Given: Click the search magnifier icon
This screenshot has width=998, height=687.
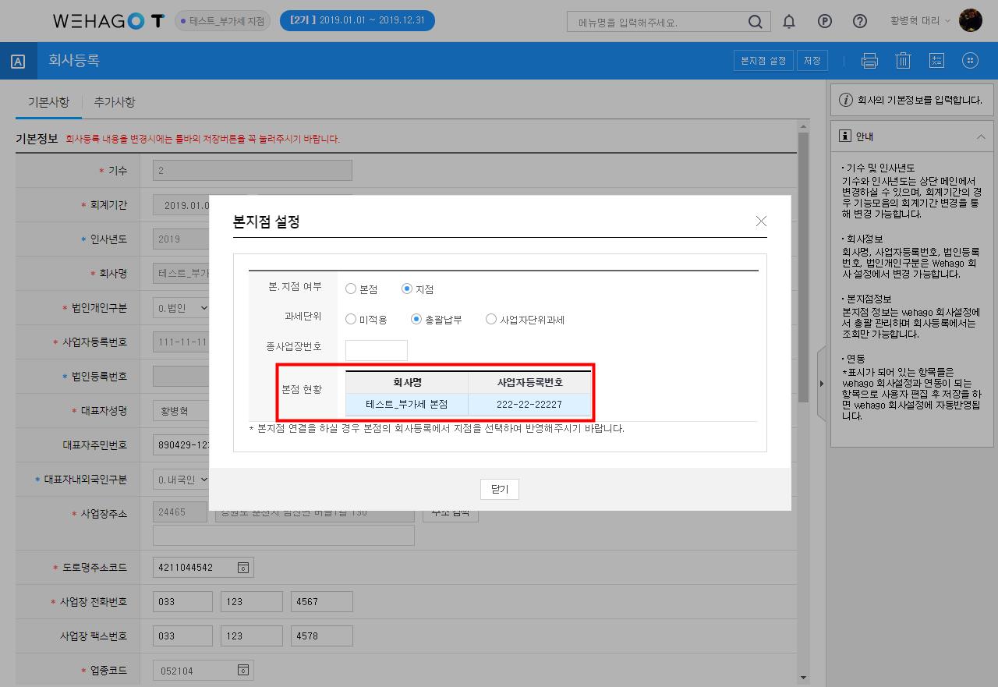Looking at the screenshot, I should pos(755,22).
